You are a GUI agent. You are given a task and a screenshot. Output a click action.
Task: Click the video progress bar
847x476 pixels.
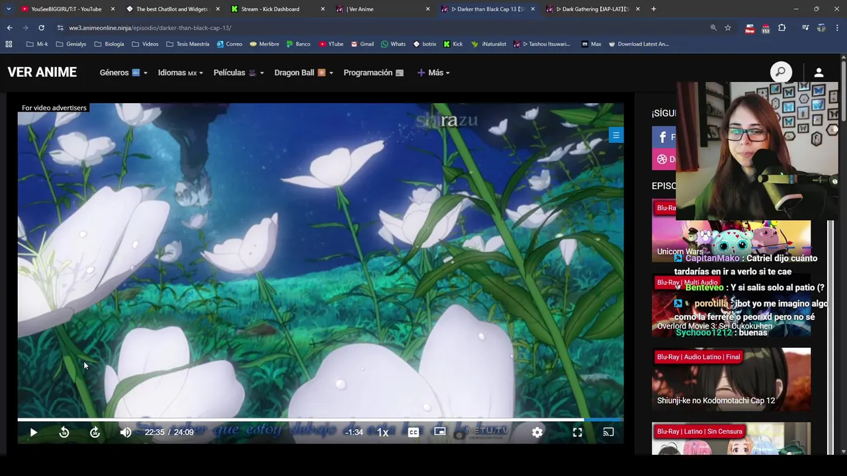point(320,420)
